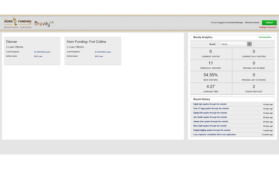The width and height of the screenshot is (279, 177).
Task: Click the 54.55% New Visitors tile
Action: [211, 77]
